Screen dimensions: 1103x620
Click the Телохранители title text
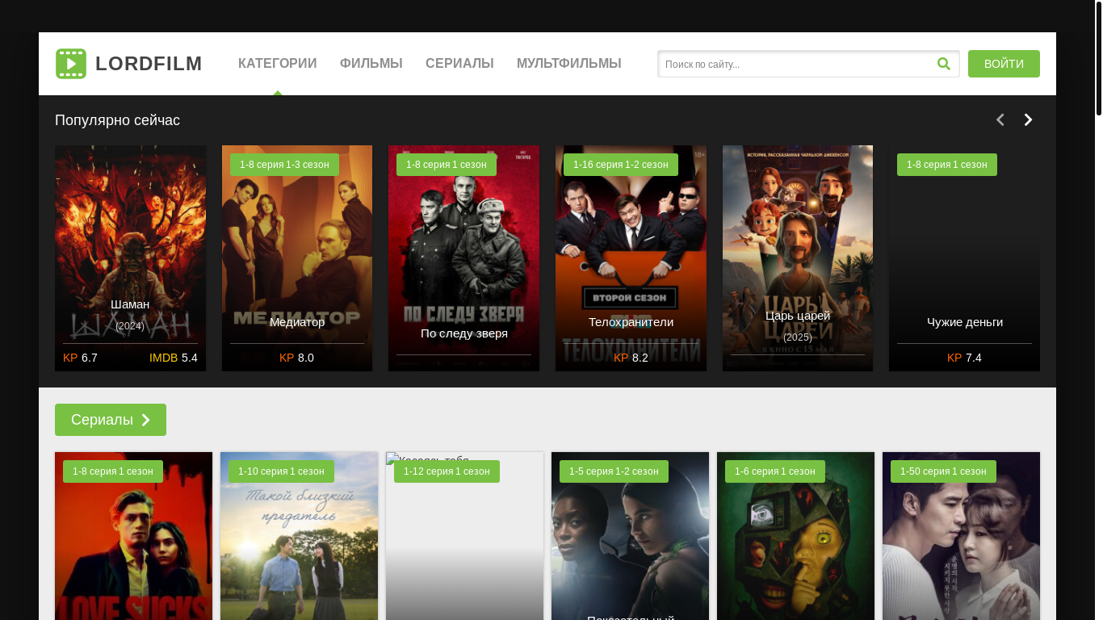[x=631, y=322]
